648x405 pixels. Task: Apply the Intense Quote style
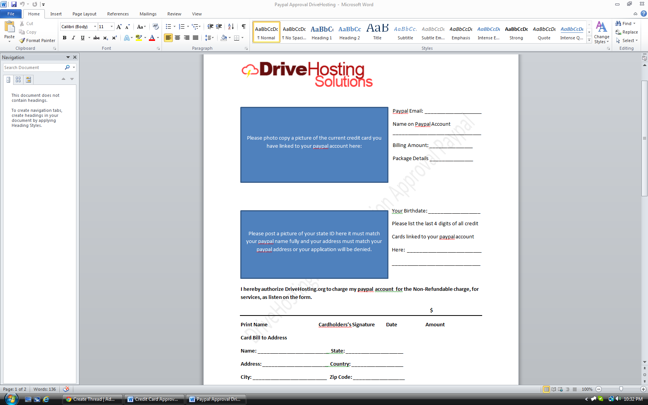pos(572,32)
